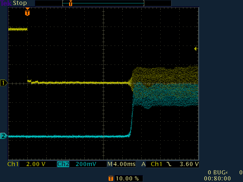Click the trigger marker in record view bar
243x182 pixels.
pyautogui.click(x=70, y=3)
